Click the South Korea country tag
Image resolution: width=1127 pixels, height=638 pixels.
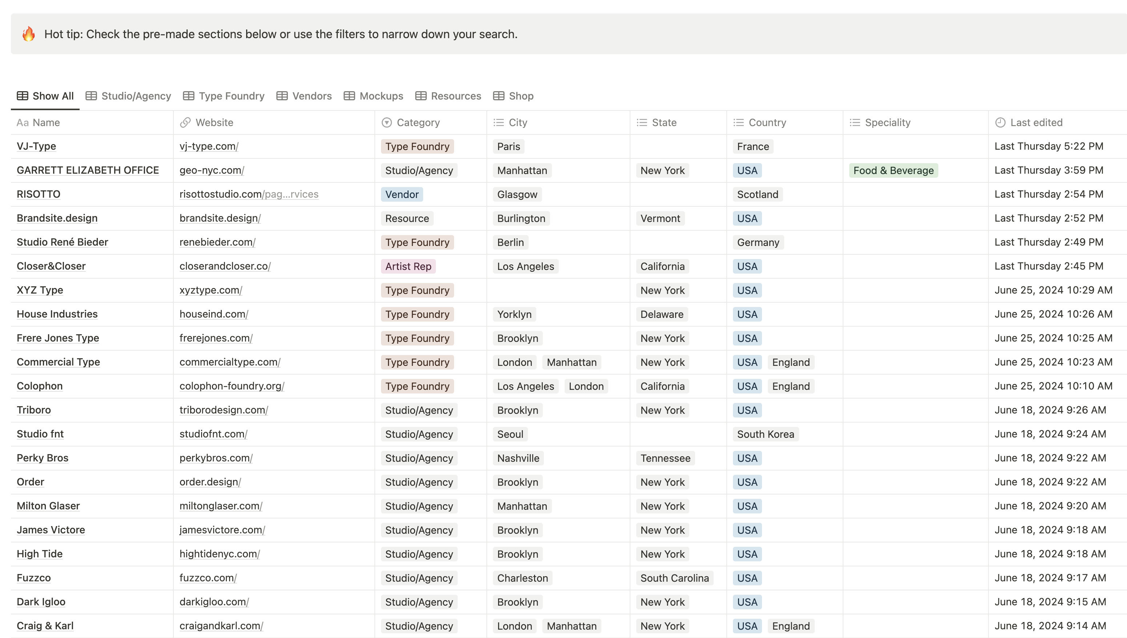[765, 434]
